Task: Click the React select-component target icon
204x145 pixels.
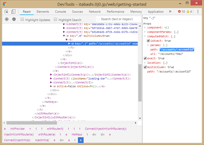Action: (7, 19)
